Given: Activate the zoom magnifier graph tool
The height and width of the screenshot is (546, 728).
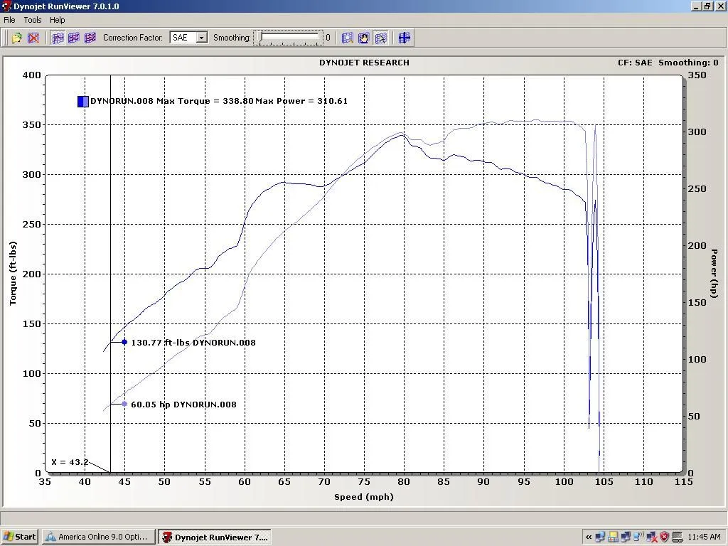Looking at the screenshot, I should [347, 38].
